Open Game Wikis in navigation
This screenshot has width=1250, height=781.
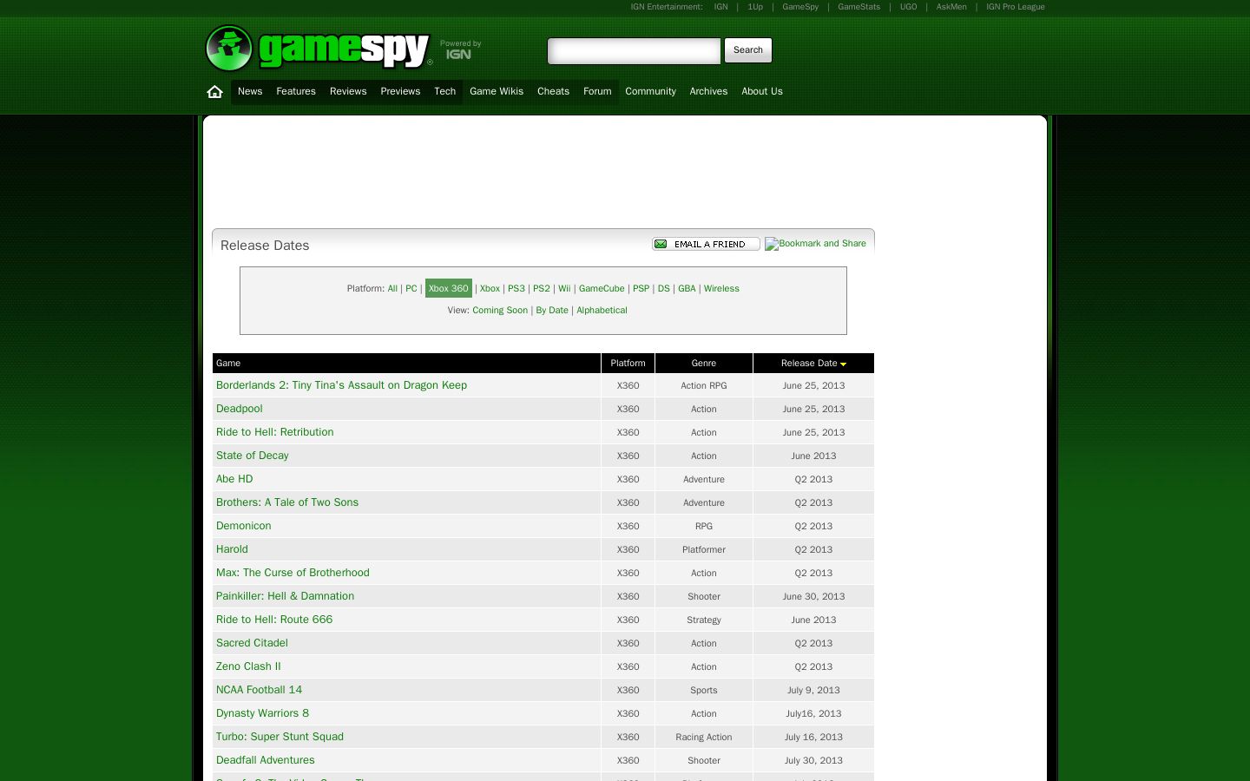tap(497, 92)
